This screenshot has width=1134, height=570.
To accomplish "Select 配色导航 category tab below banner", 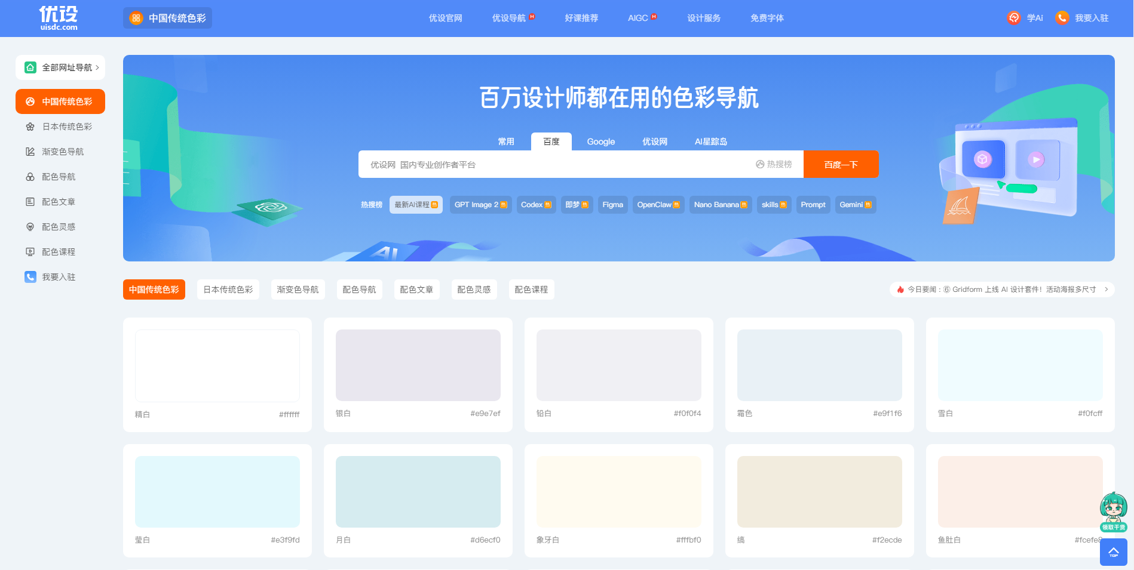I will (x=359, y=289).
